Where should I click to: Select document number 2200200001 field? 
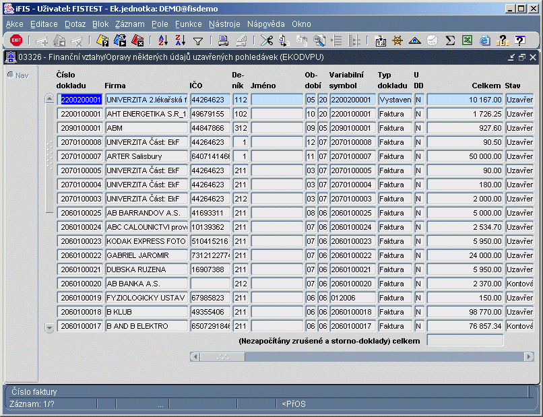coord(80,100)
